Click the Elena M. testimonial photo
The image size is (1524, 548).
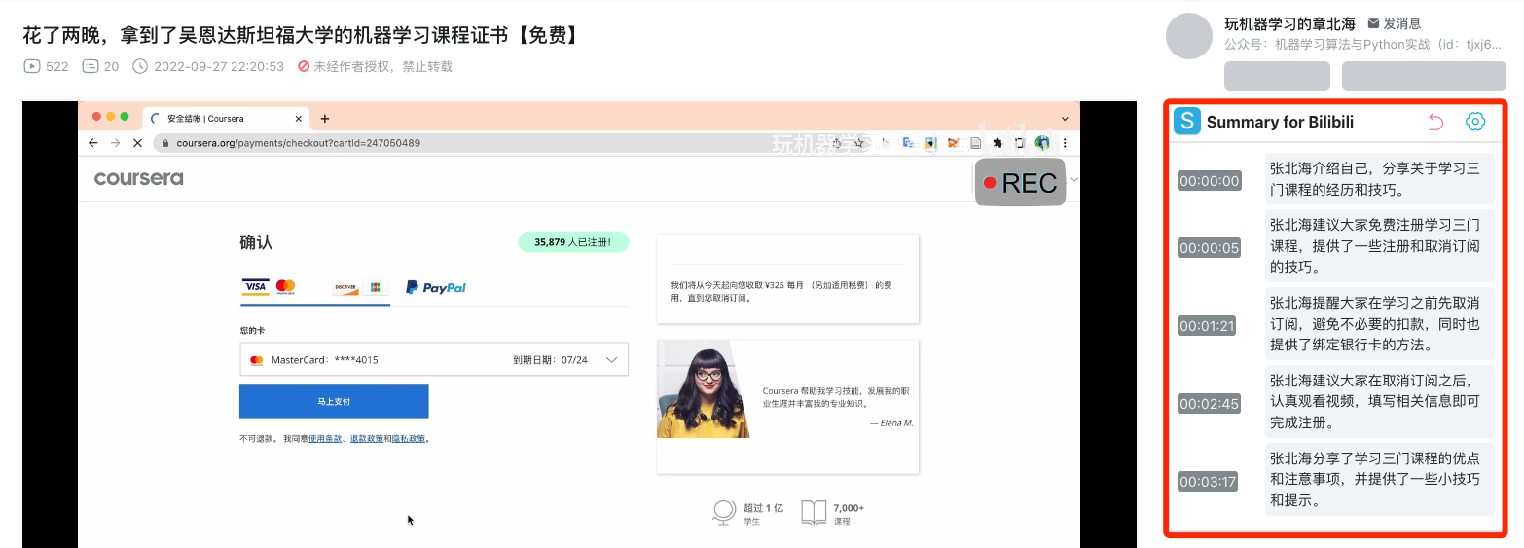(703, 389)
